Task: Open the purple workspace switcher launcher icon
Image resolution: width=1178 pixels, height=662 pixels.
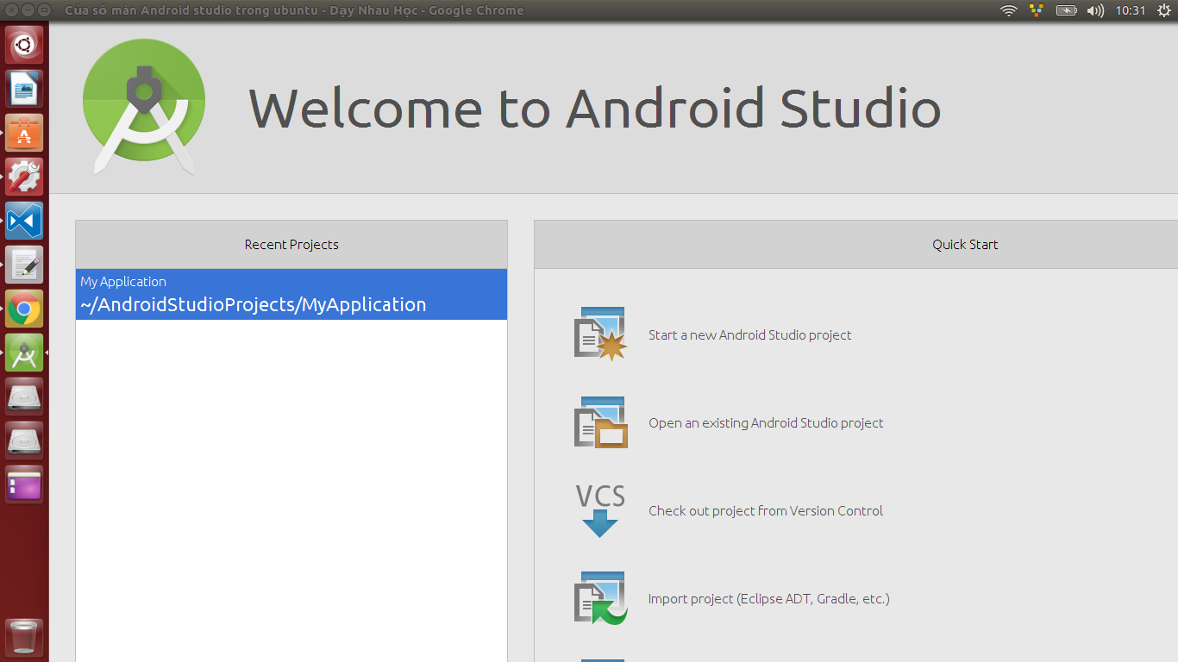Action: [x=24, y=484]
